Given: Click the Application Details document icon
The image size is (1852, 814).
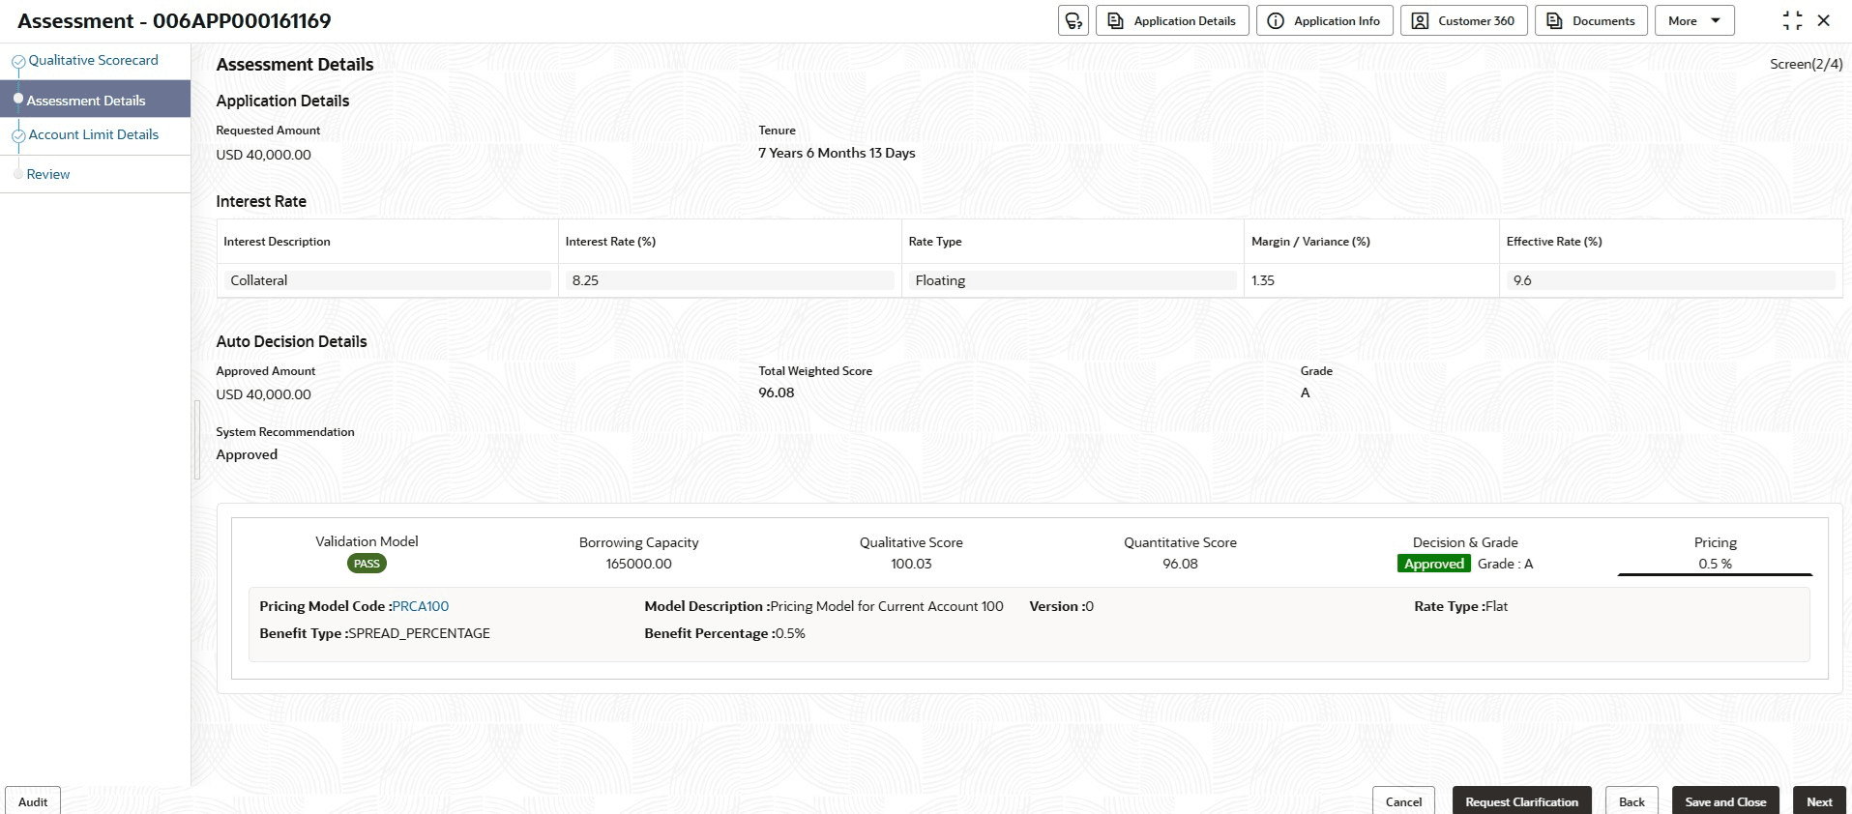Looking at the screenshot, I should (1115, 20).
